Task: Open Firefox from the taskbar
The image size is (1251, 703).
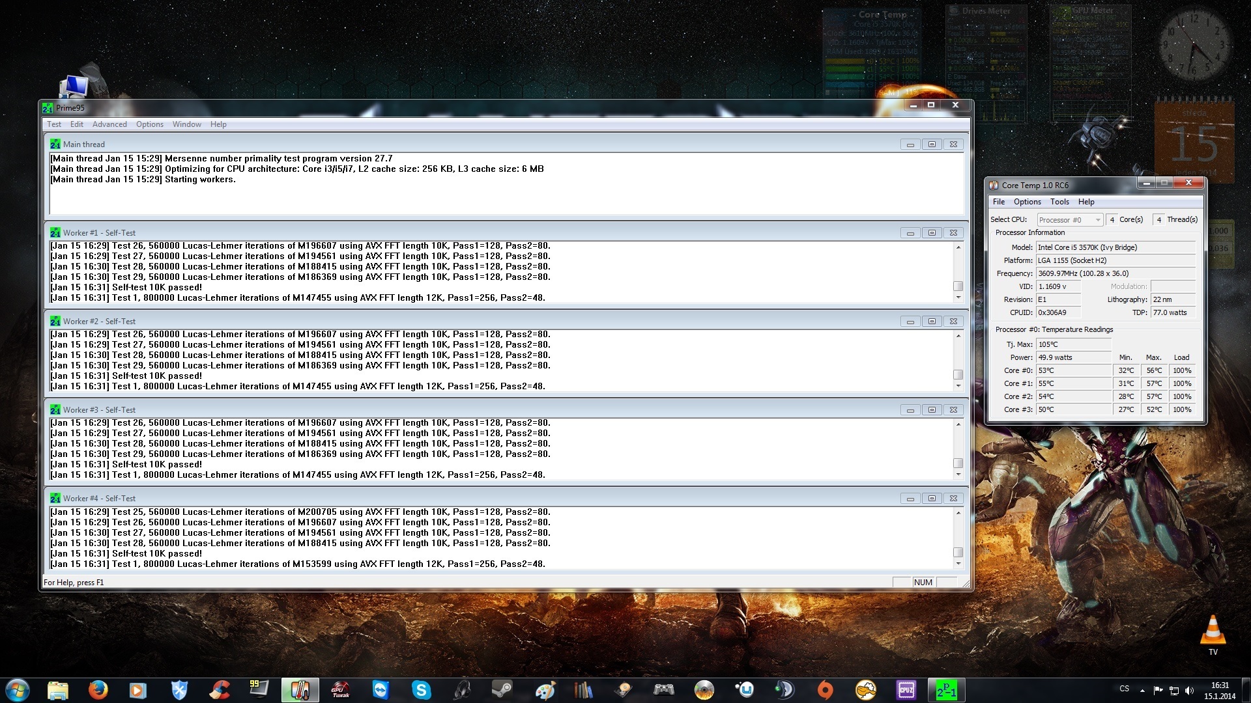Action: (x=98, y=689)
